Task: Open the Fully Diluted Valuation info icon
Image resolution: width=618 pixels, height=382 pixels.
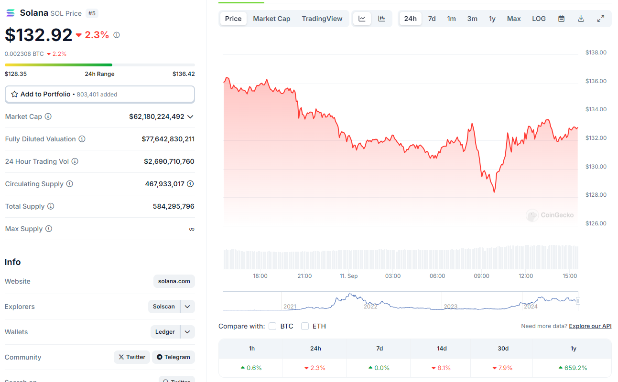Action: pos(82,139)
